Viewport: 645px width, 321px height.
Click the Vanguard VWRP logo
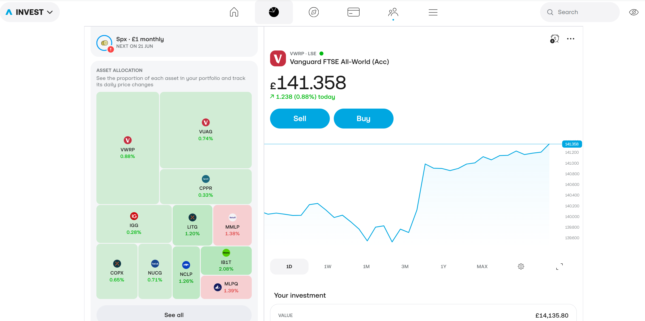tap(278, 58)
